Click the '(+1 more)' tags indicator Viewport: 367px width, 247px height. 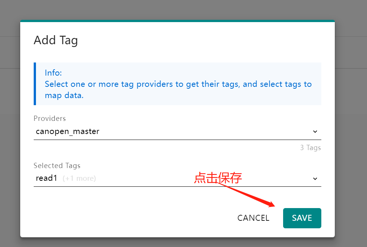click(79, 179)
